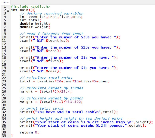Click the '// calculate total coins' comment
This screenshot has height=138, width=155.
(x=46, y=78)
